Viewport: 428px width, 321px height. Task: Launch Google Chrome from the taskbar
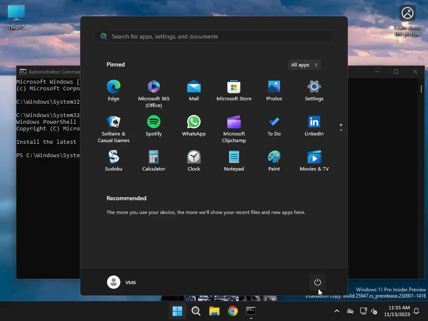click(x=232, y=311)
